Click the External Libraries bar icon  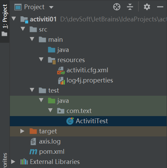[x=24, y=162]
